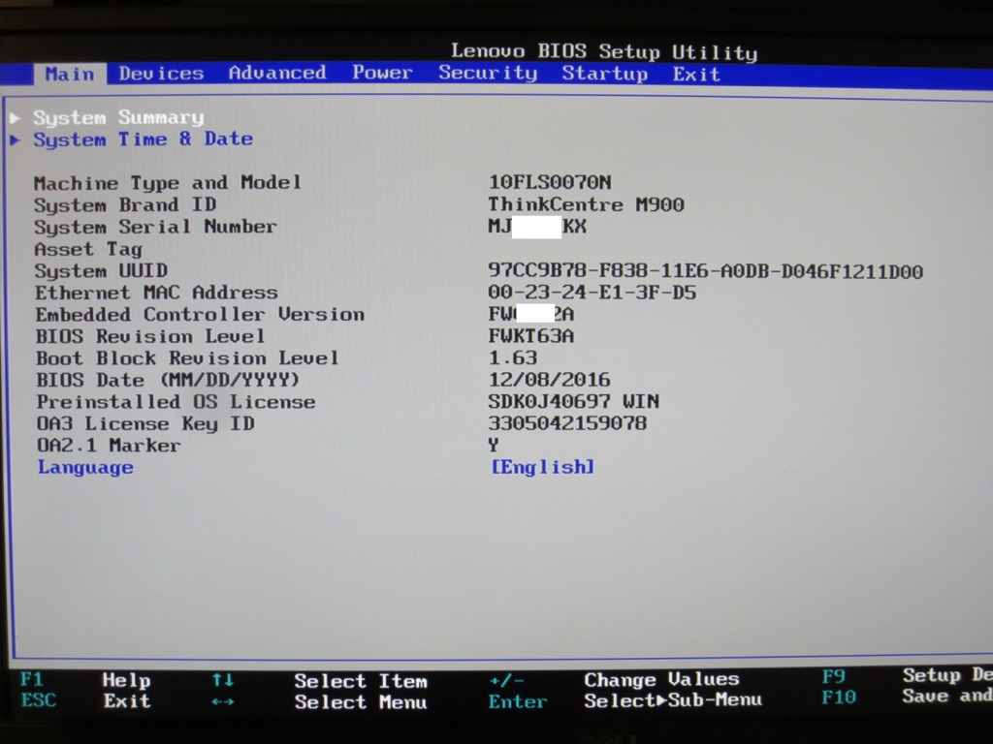Expand arrow beside System Summary
Image resolution: width=993 pixels, height=744 pixels.
[16, 117]
